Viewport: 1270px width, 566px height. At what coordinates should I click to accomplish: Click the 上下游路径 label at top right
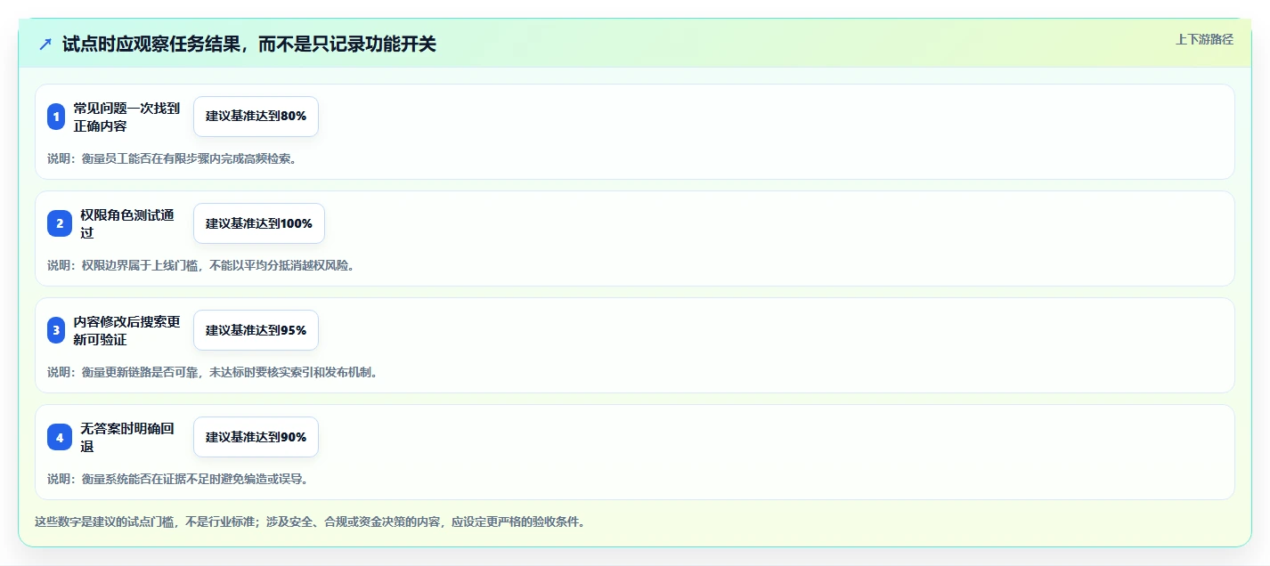[1204, 39]
